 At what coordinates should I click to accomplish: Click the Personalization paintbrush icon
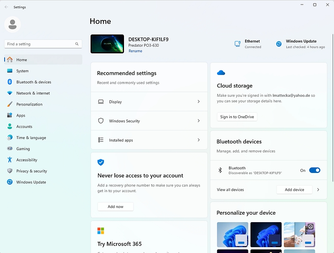coord(10,104)
